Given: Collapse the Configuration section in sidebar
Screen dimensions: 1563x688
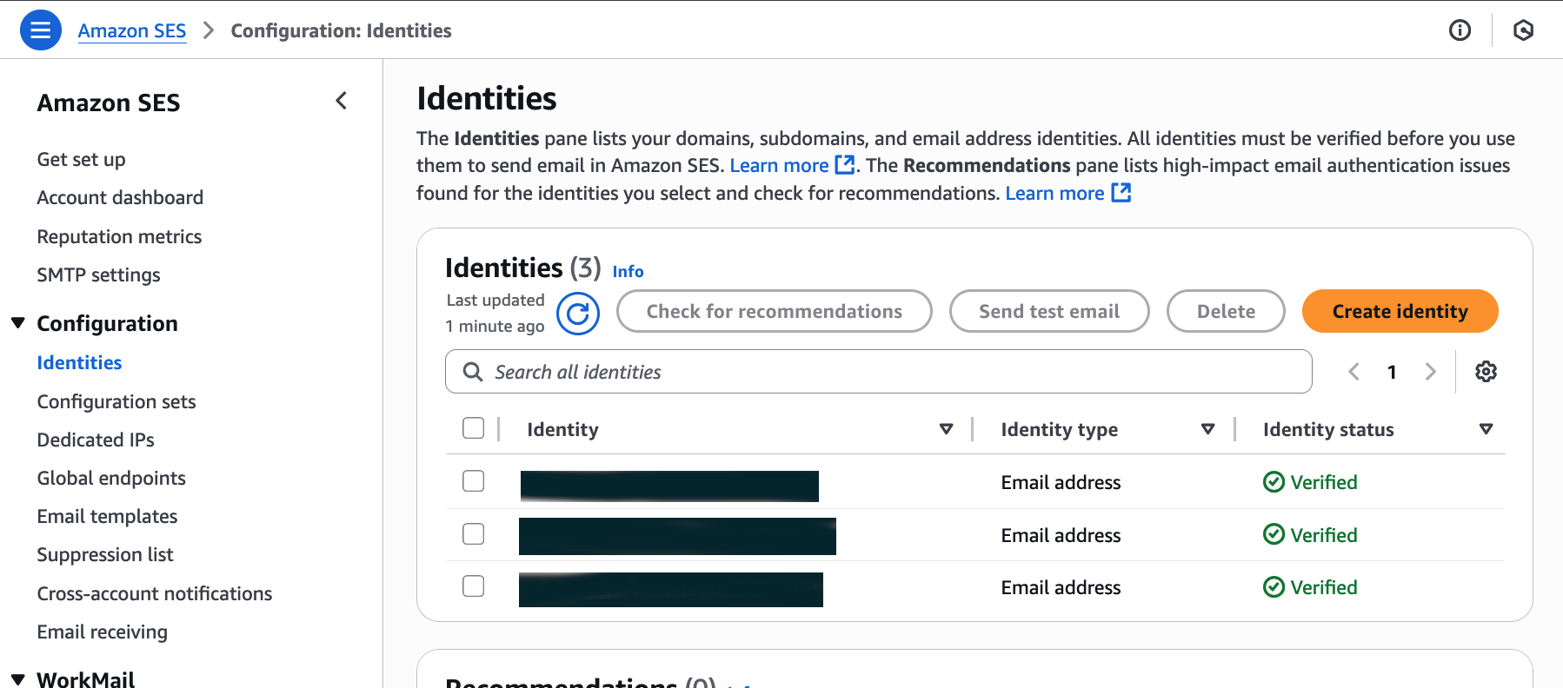Looking at the screenshot, I should click(x=18, y=323).
